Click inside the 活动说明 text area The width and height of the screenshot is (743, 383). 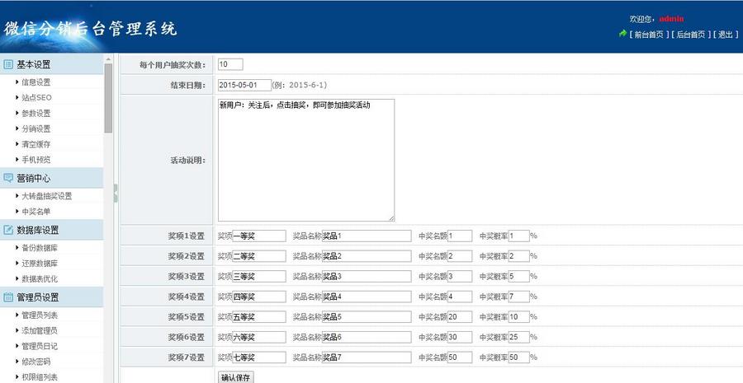306,161
